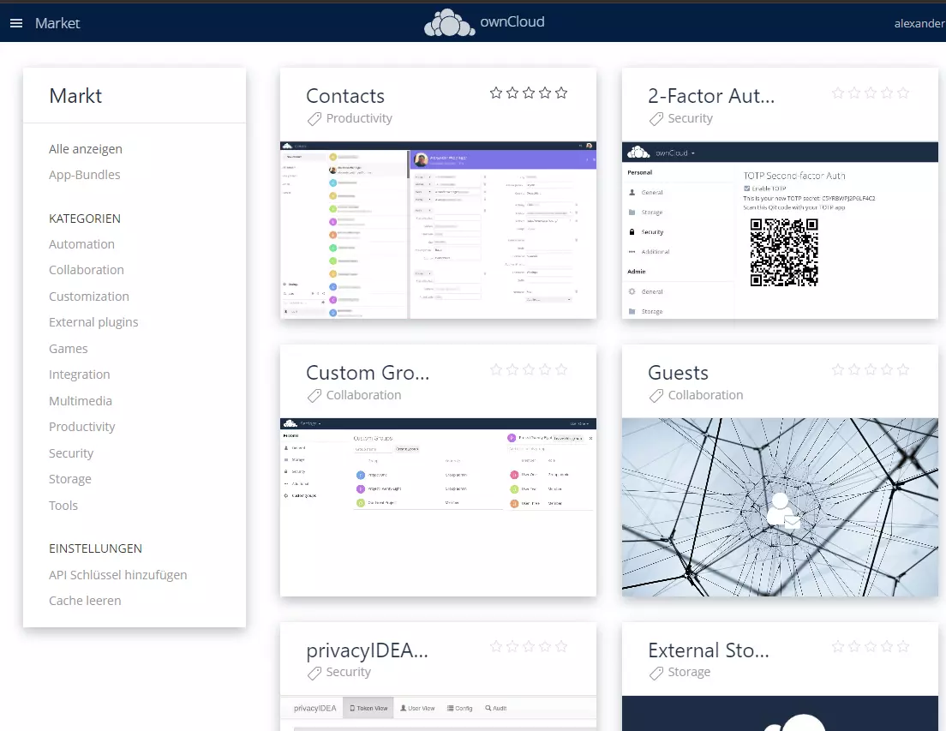
Task: Clear the cache via "Cache leeren"
Action: 85,601
